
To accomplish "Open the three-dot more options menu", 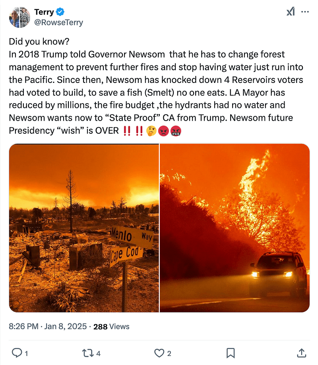I will point(305,12).
